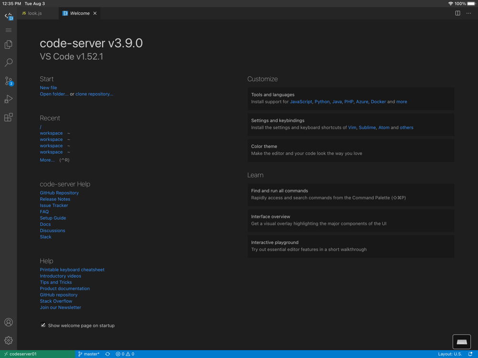
Task: Open the editor More Actions ellipsis
Action: 468,13
